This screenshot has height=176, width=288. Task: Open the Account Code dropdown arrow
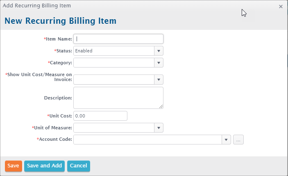pyautogui.click(x=226, y=140)
